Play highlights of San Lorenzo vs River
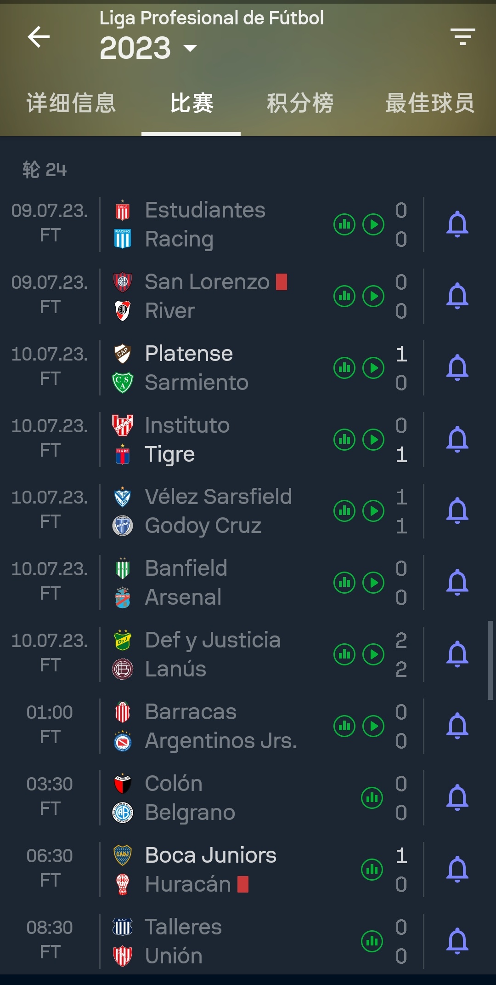The image size is (496, 985). point(373,296)
